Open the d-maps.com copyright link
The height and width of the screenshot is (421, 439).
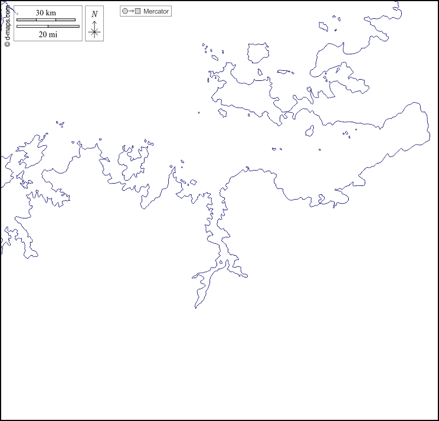pos(7,25)
